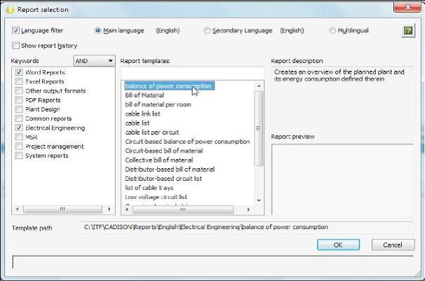Check the Project management keyword
Image resolution: width=425 pixels, height=281 pixels.
point(19,146)
